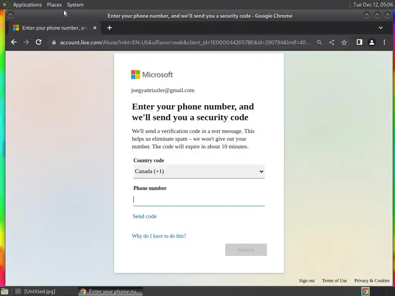Open the System menu
This screenshot has width=395, height=296.
point(75,5)
